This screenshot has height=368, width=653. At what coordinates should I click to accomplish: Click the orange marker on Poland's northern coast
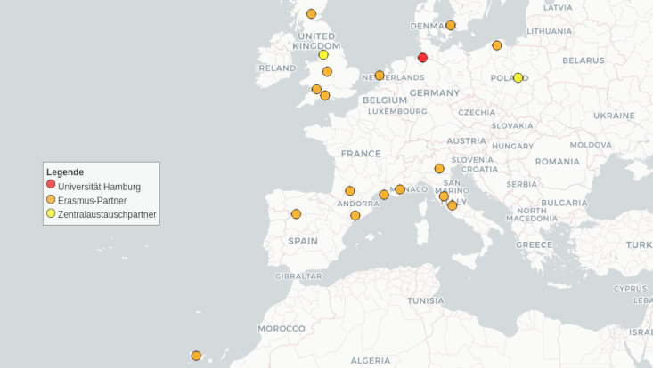point(497,45)
